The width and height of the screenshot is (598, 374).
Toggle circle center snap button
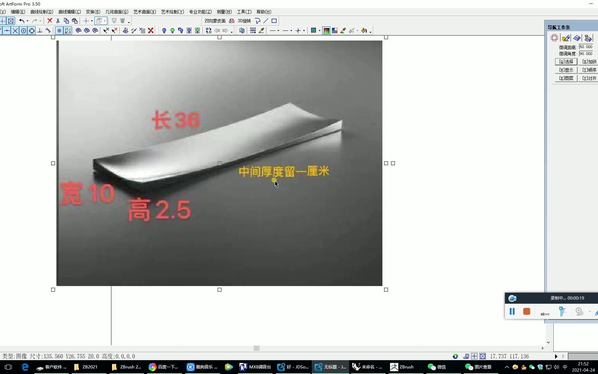point(24,30)
